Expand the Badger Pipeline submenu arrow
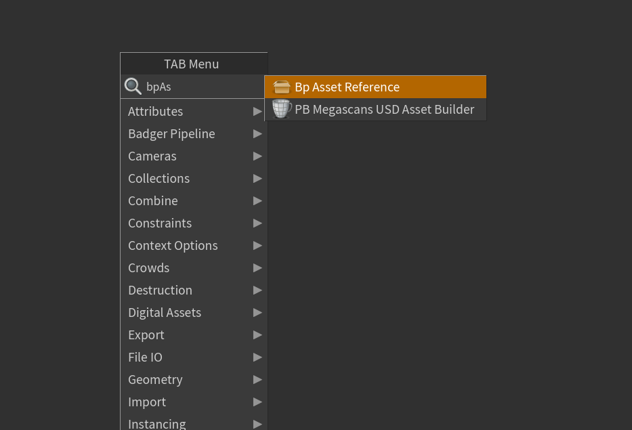632x430 pixels. (x=257, y=133)
